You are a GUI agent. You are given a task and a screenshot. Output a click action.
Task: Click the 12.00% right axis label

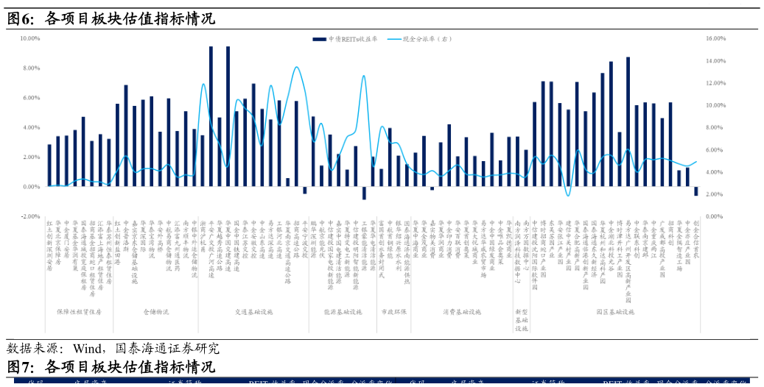pyautogui.click(x=716, y=83)
